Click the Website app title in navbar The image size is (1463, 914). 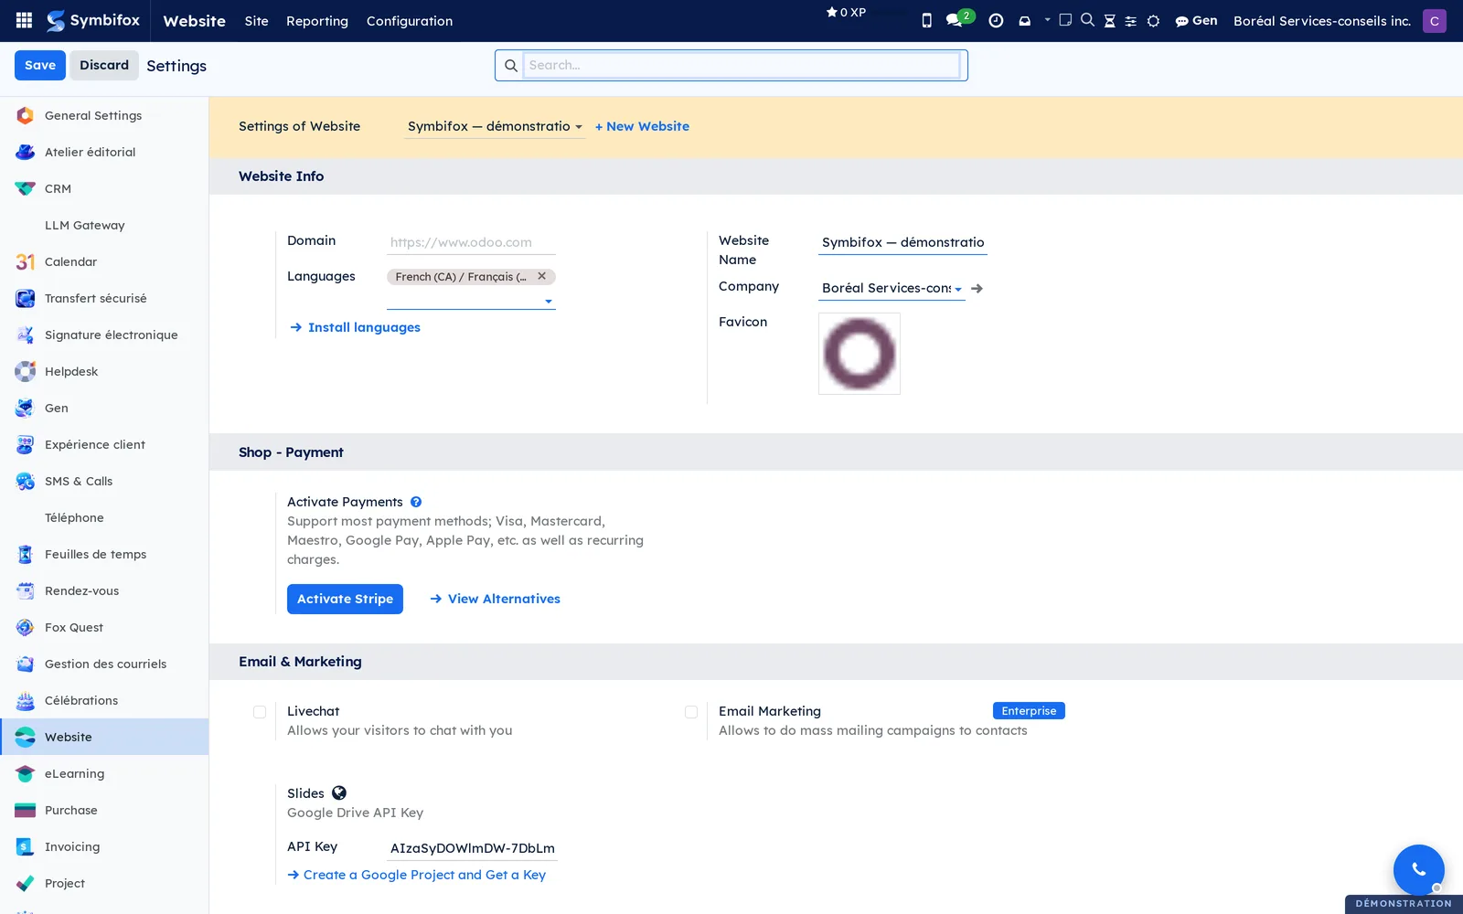tap(194, 21)
